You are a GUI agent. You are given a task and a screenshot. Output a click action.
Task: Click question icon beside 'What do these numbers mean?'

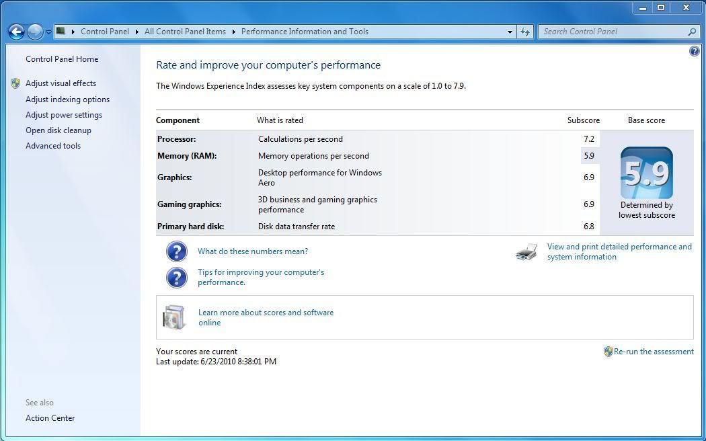pyautogui.click(x=176, y=251)
